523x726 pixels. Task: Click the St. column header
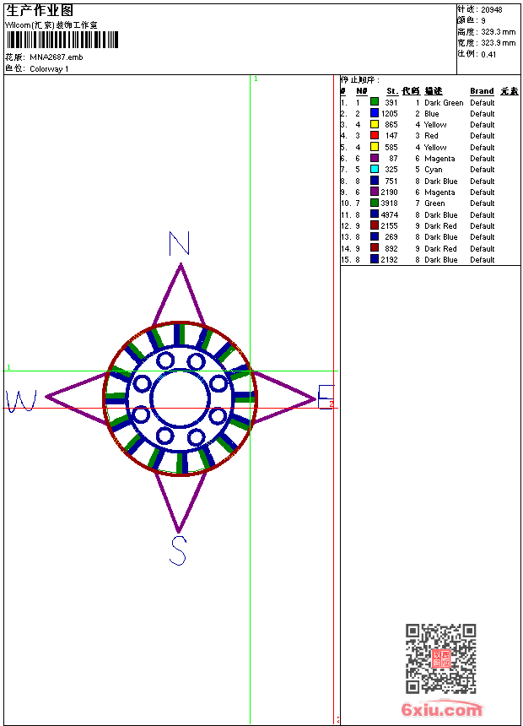391,91
